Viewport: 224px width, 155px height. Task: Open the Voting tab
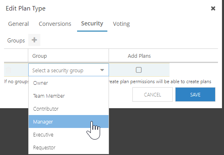[121, 24]
